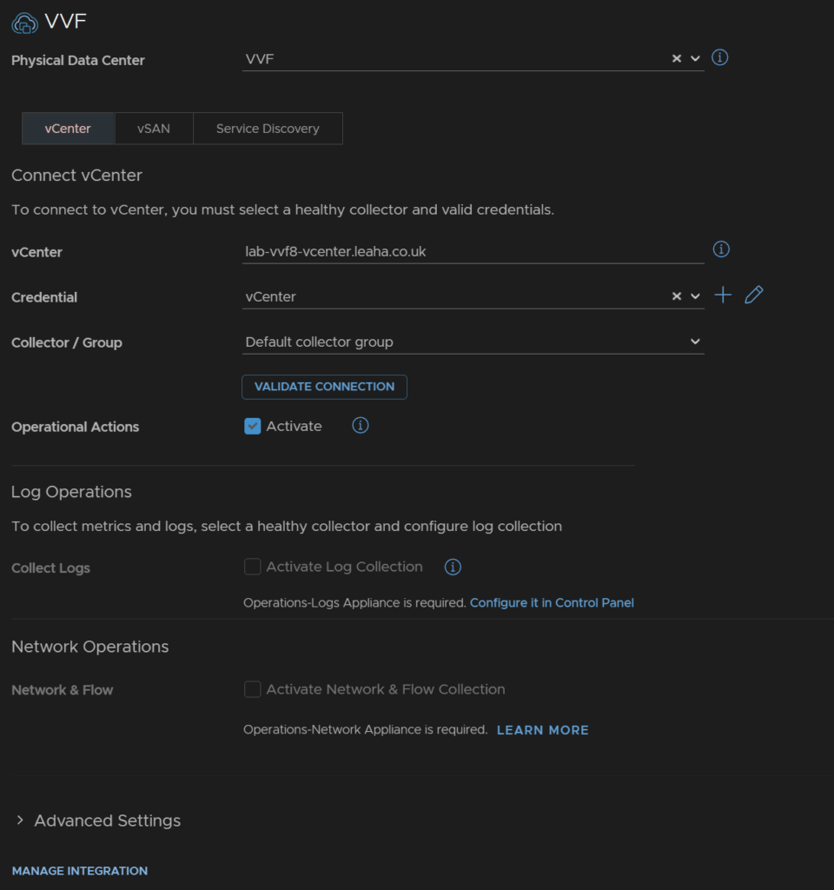Edit the vCenter credential with pencil icon
The height and width of the screenshot is (890, 834).
[753, 296]
